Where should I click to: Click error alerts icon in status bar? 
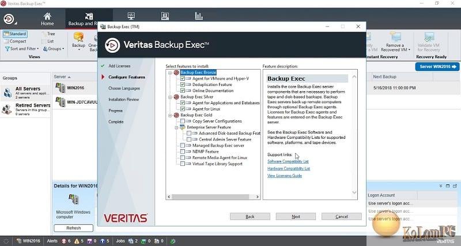pyautogui.click(x=64, y=241)
